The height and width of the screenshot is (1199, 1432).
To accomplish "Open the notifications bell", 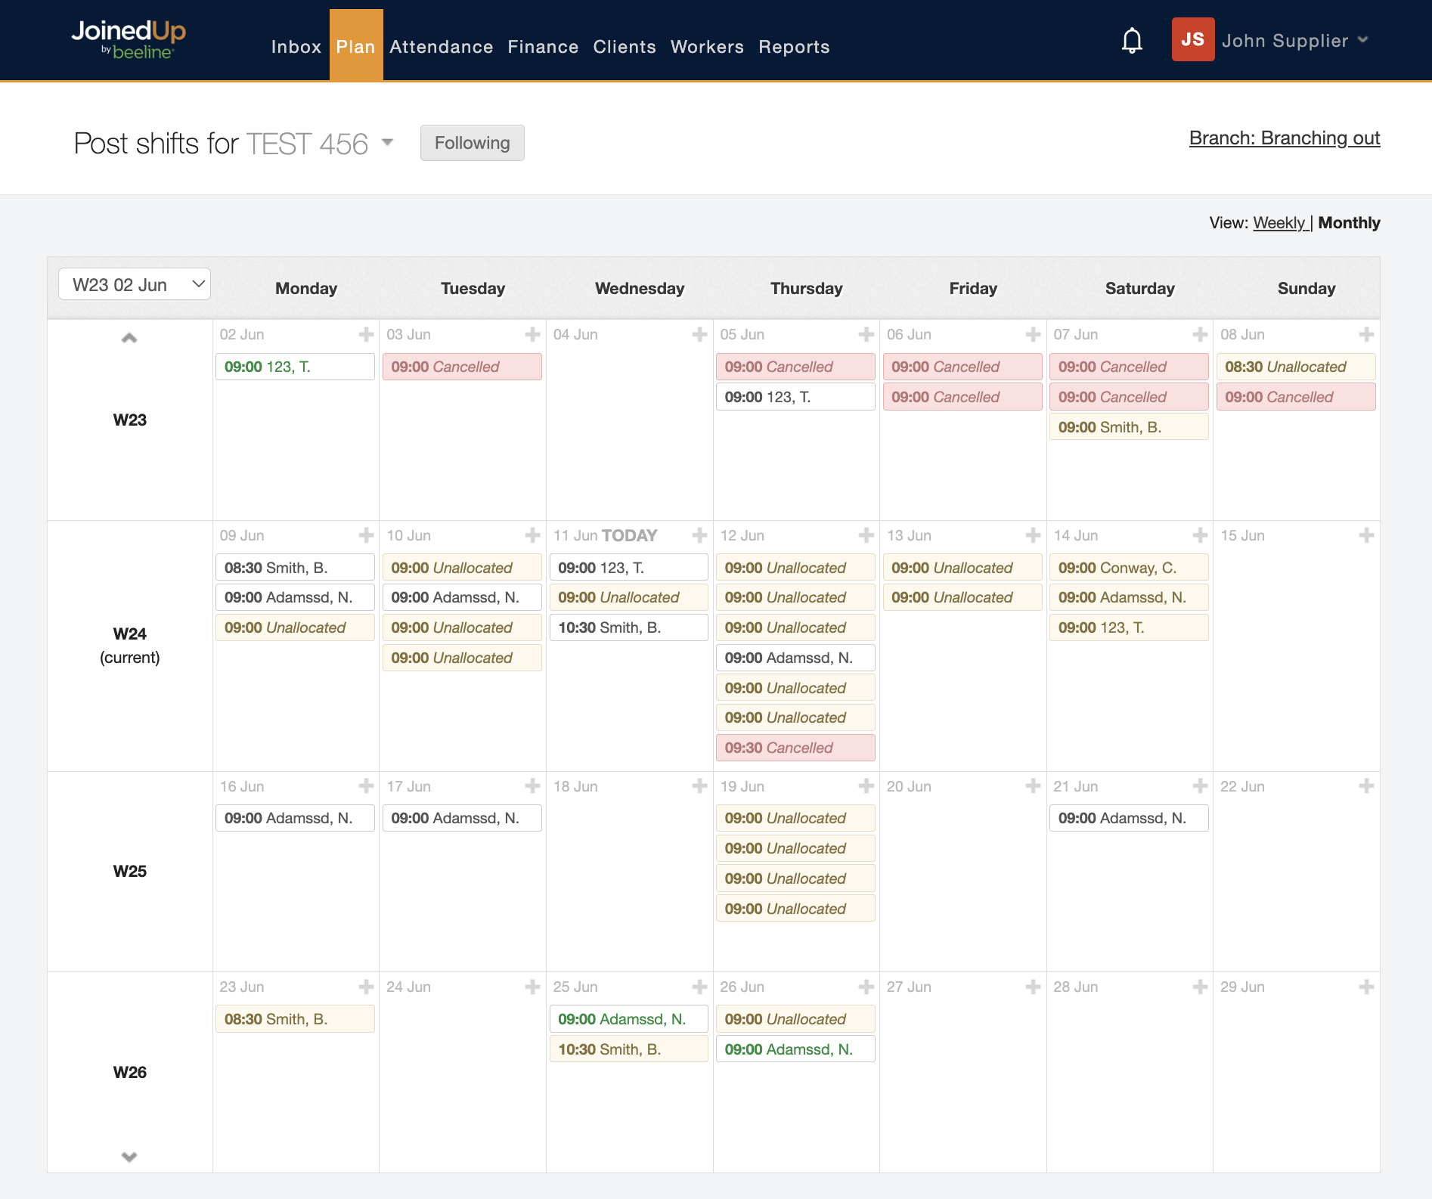I will tap(1131, 41).
